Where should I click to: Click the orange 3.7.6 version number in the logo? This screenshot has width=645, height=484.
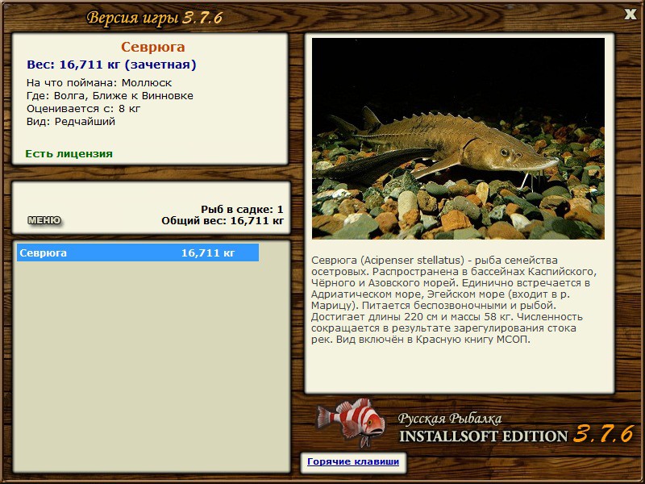point(603,434)
